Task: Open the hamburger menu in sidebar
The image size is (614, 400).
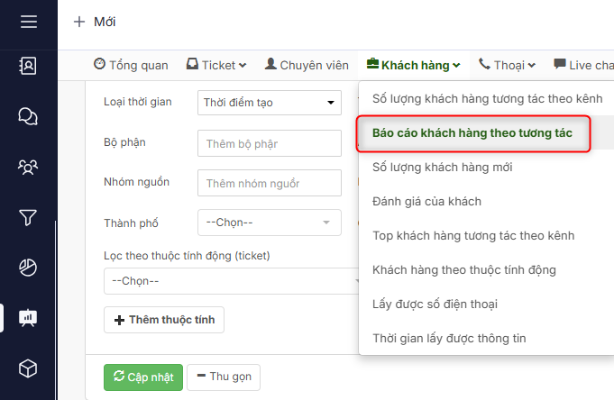Action: 28,21
